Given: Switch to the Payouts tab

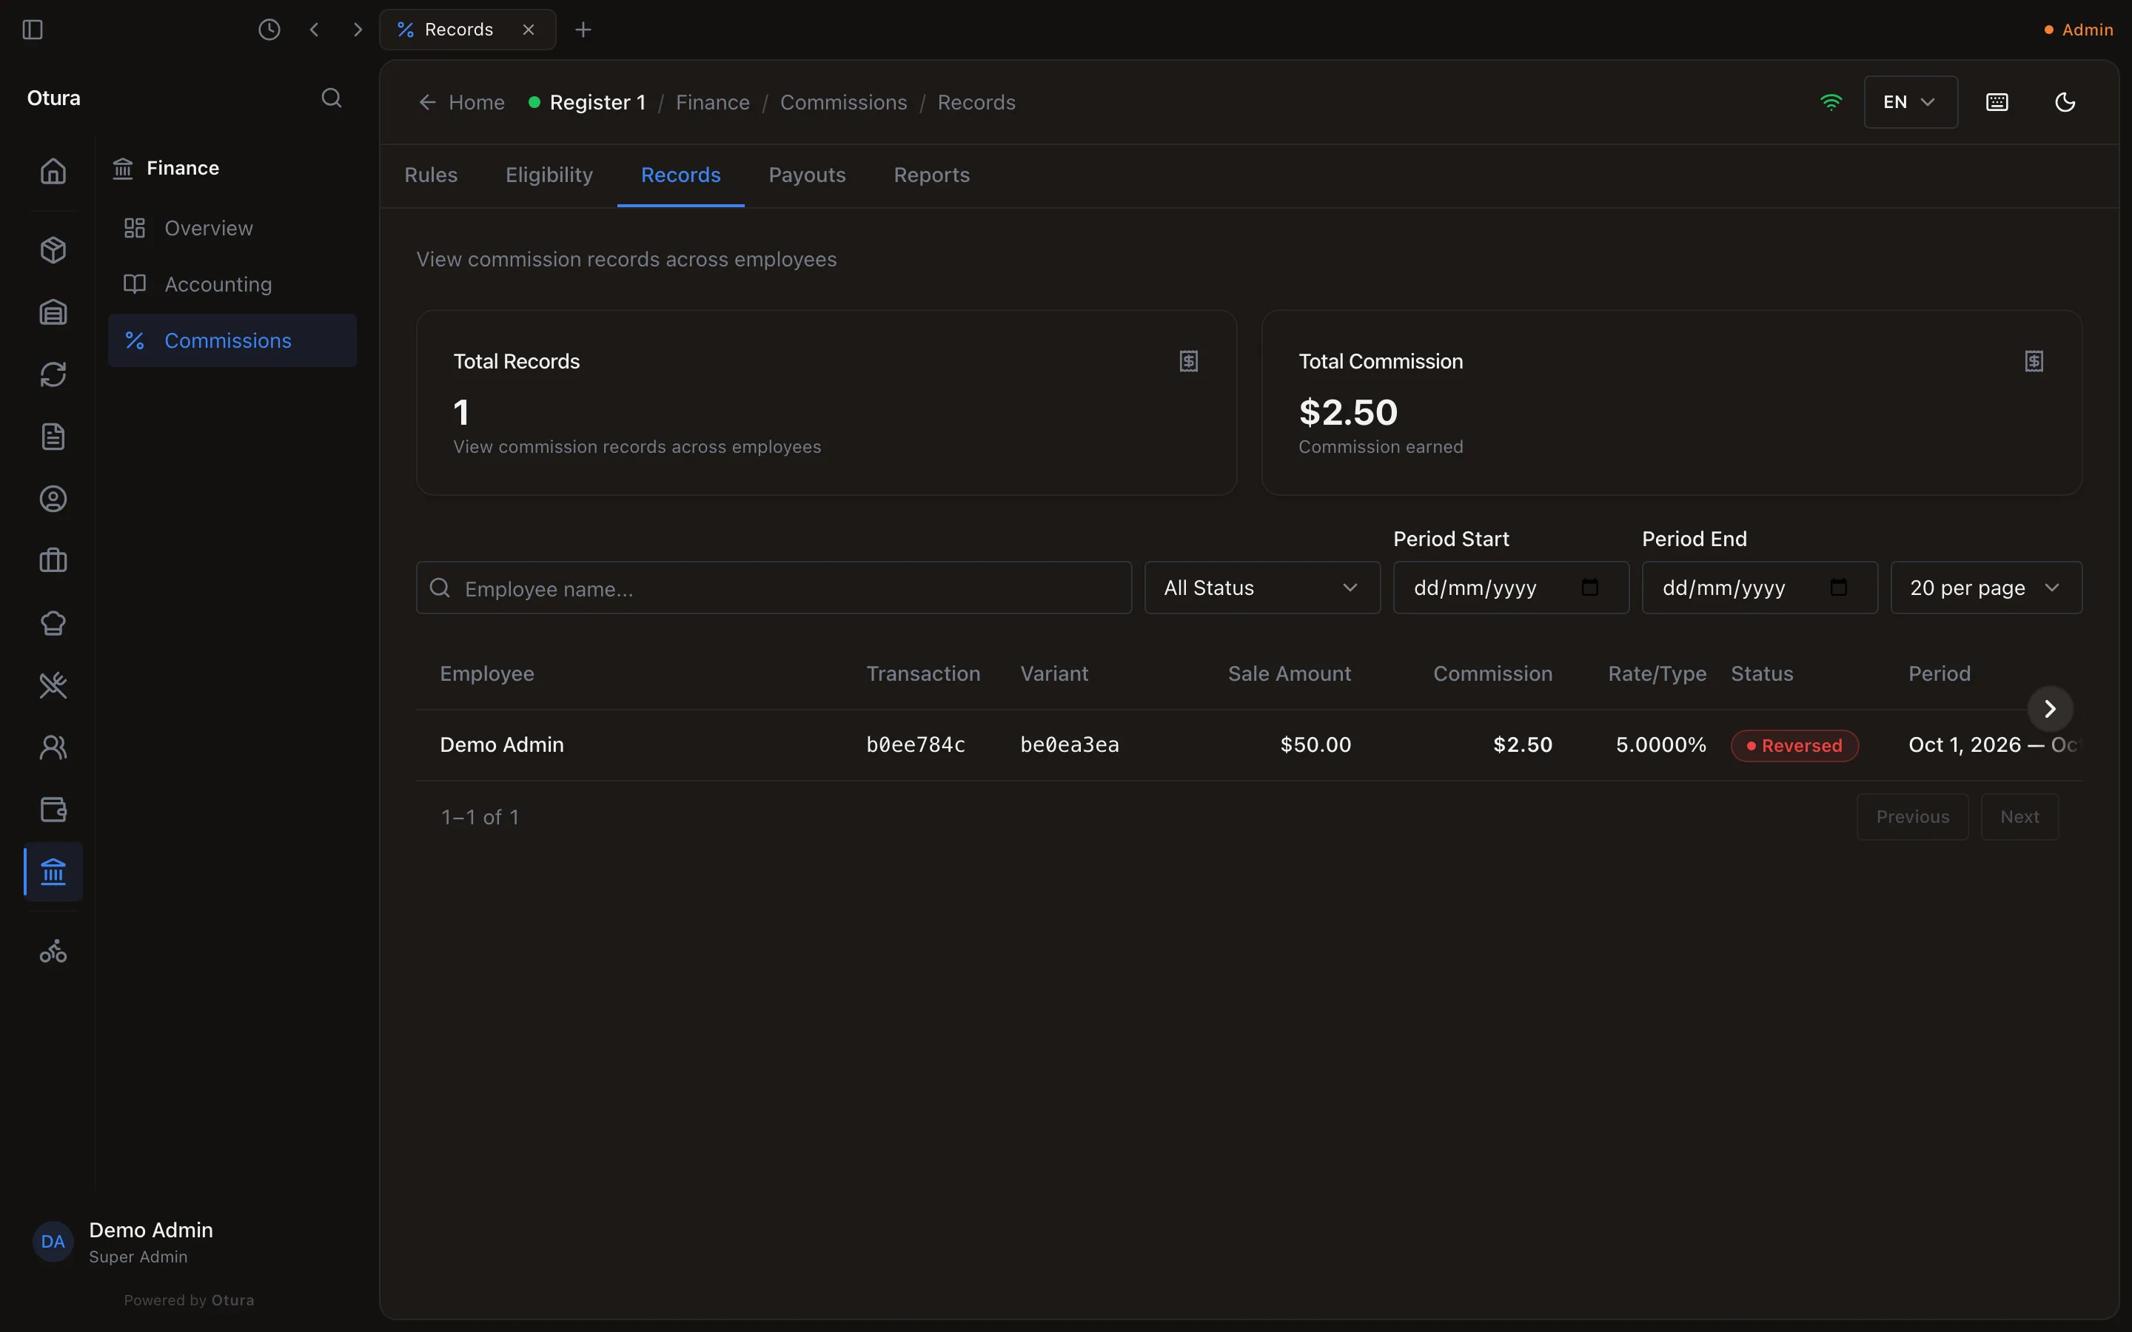Looking at the screenshot, I should 807,175.
